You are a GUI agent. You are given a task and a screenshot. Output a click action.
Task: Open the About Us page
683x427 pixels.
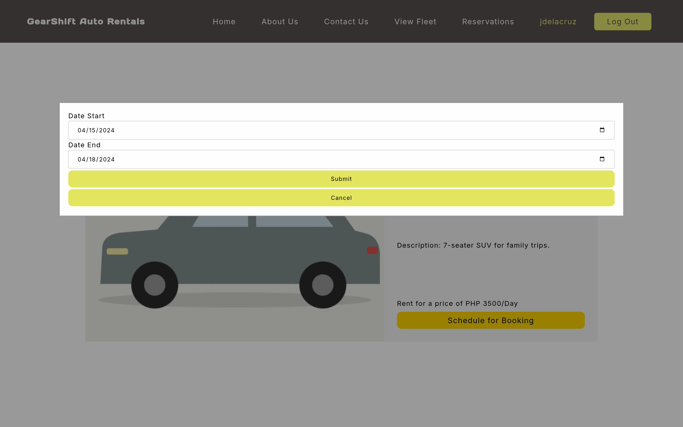click(280, 21)
